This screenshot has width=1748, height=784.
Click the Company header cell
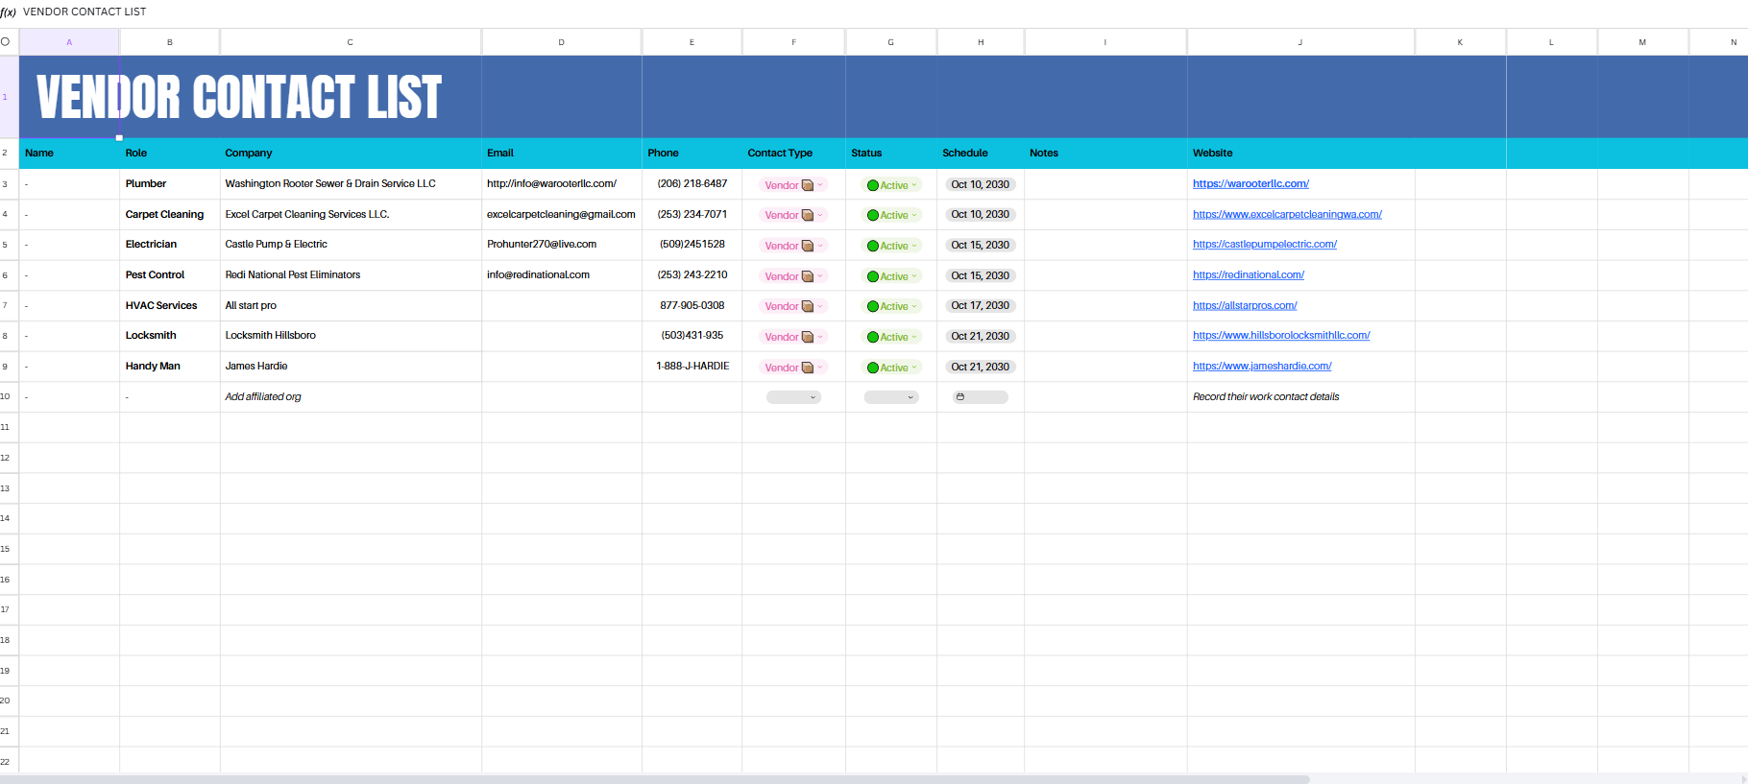(x=351, y=154)
